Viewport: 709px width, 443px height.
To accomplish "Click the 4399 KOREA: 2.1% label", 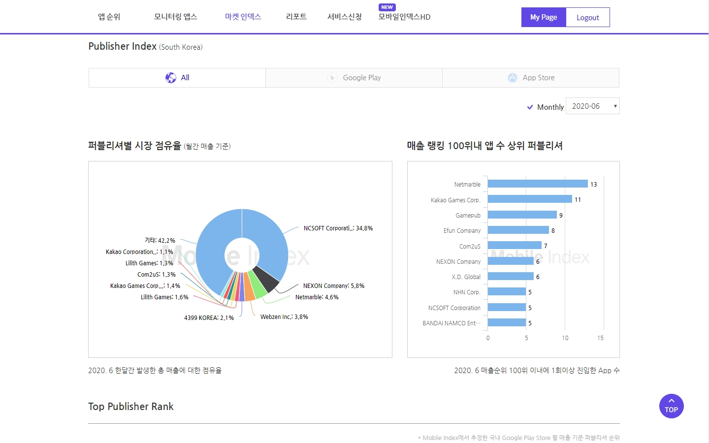I will coord(209,318).
